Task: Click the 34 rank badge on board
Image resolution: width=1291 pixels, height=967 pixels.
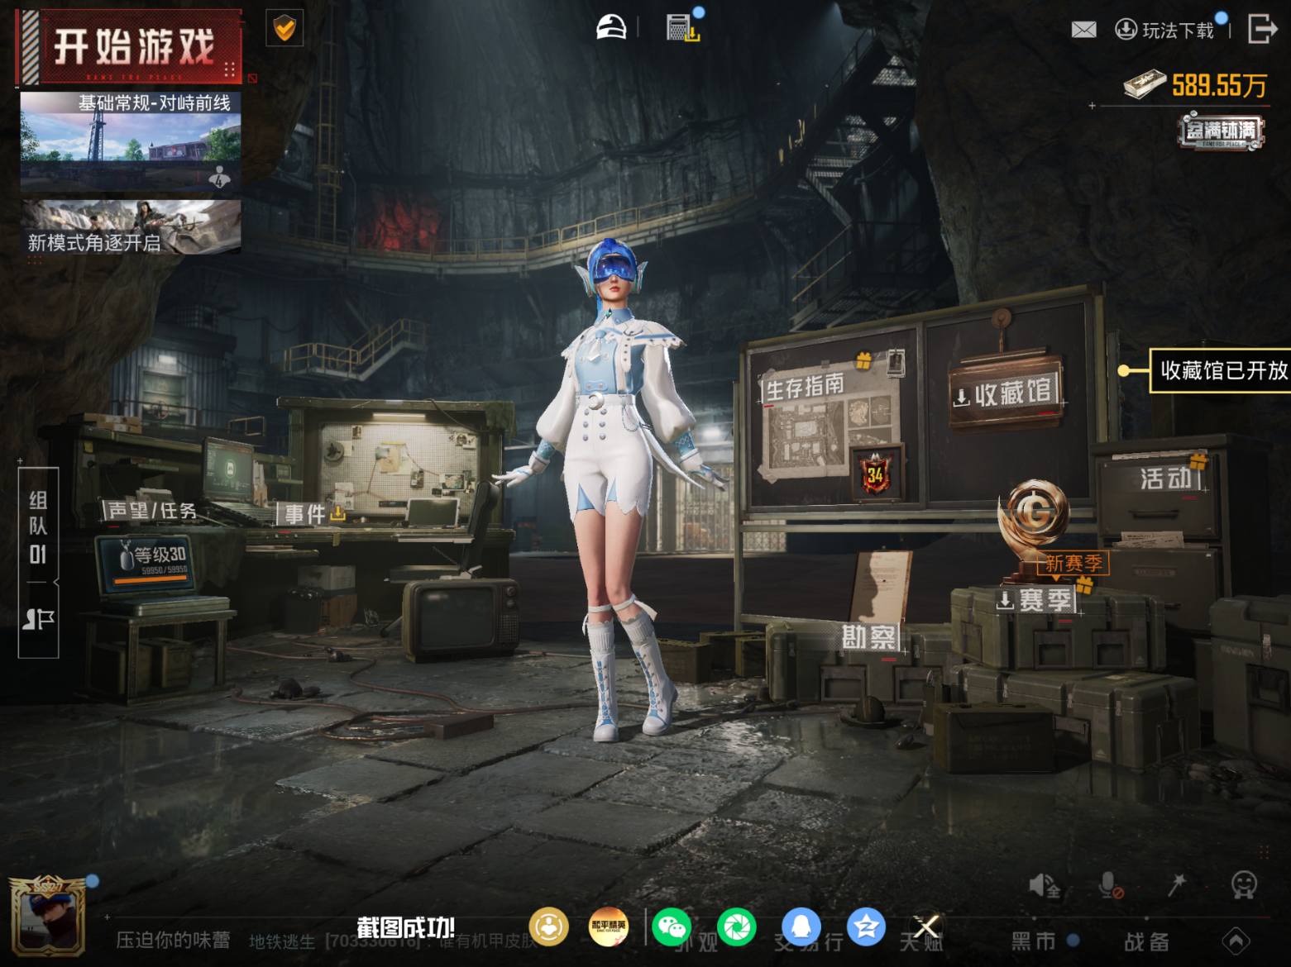Action: [876, 474]
